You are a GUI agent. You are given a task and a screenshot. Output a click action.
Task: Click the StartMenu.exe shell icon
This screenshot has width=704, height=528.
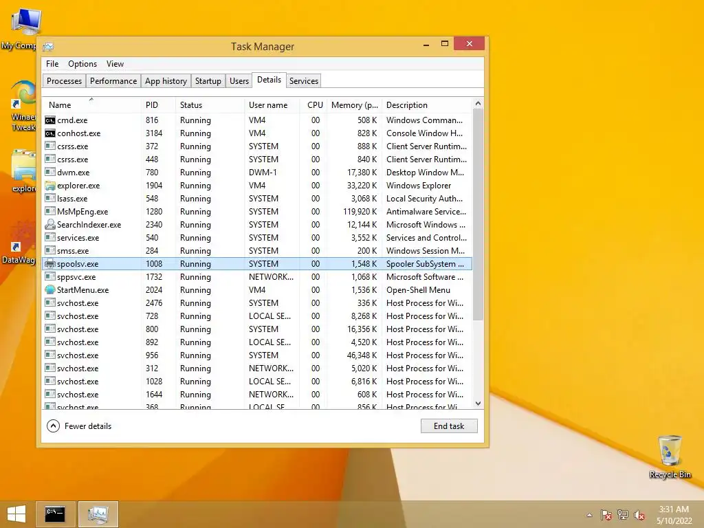(x=49, y=290)
